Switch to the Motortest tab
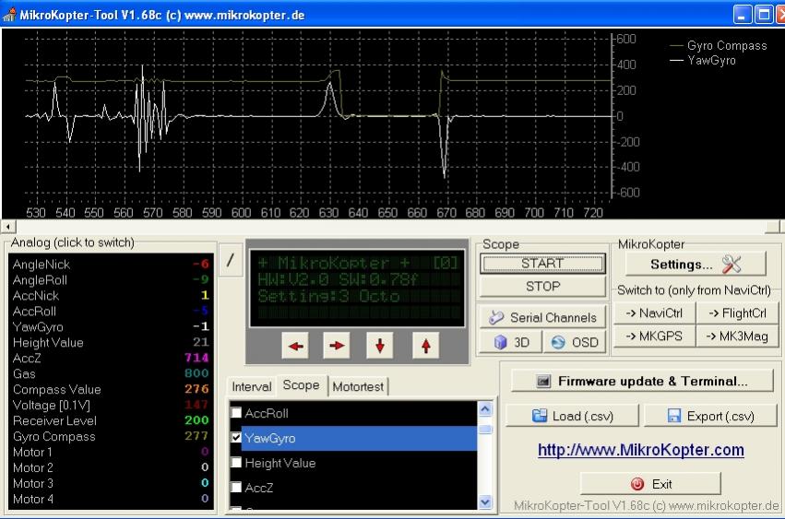 [x=358, y=386]
